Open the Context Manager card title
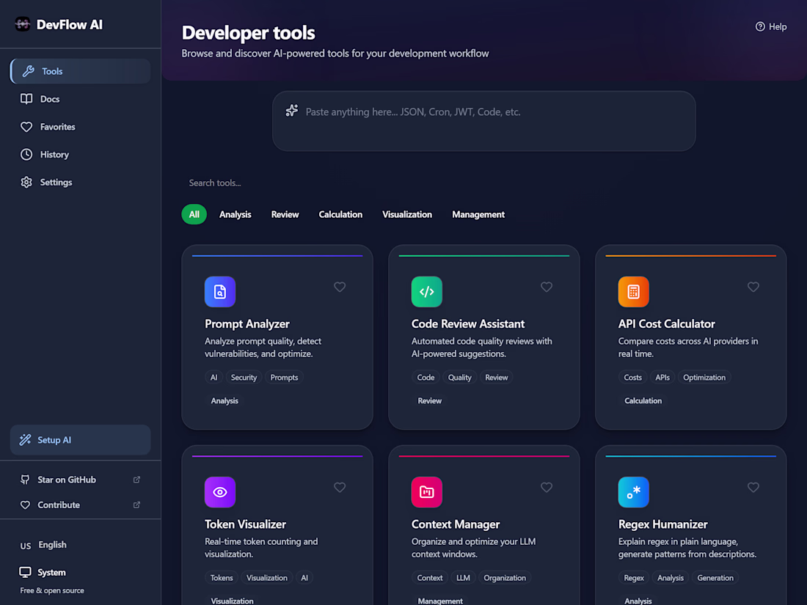The height and width of the screenshot is (605, 807). (456, 524)
